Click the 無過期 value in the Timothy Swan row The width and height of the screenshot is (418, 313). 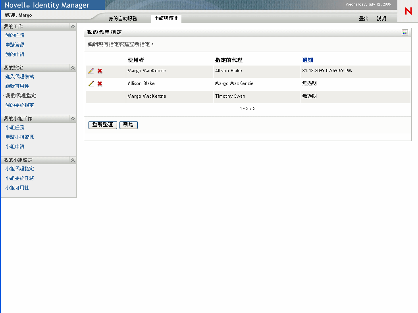(310, 96)
